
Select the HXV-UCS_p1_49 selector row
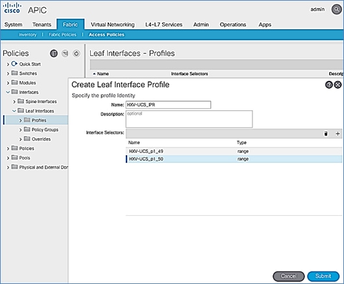(x=234, y=151)
